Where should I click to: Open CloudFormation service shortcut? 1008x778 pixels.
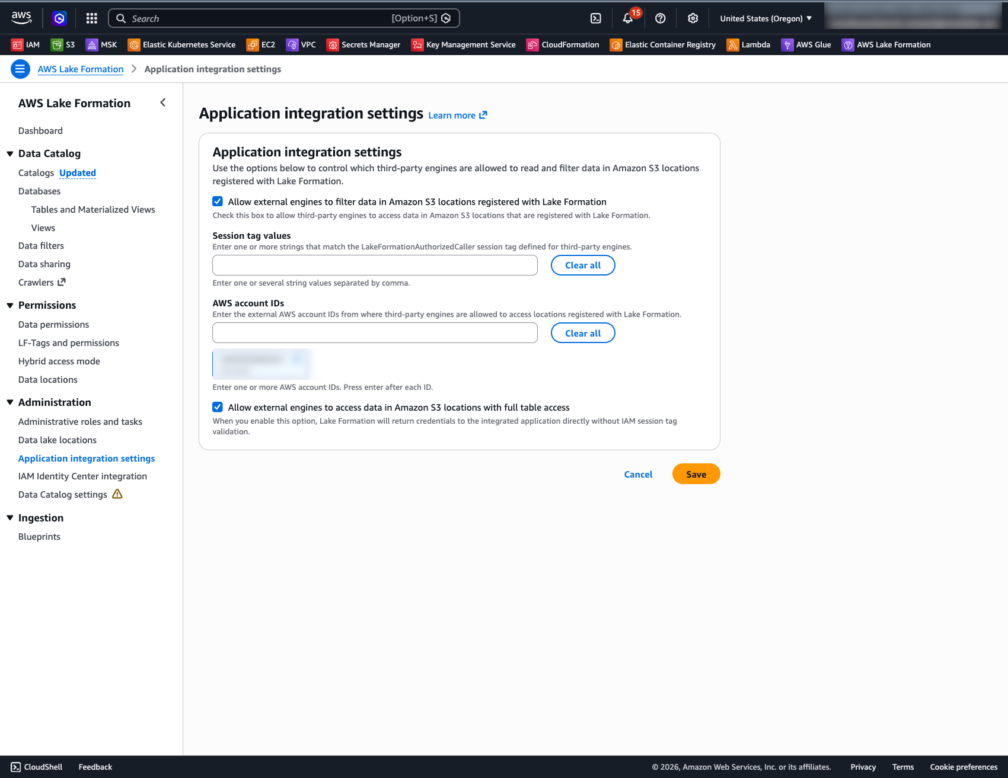(x=563, y=44)
